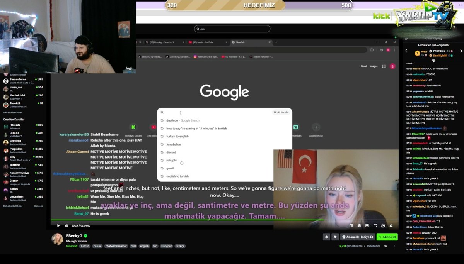Image resolution: width=464 pixels, height=264 pixels.
Task: Open H1vezZz recommended channel
Action: [x=23, y=126]
